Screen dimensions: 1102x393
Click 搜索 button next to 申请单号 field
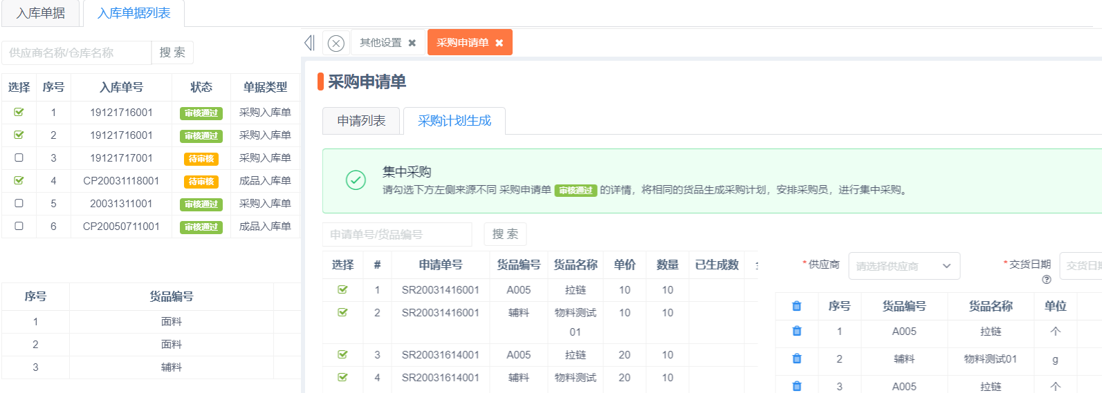(x=505, y=234)
